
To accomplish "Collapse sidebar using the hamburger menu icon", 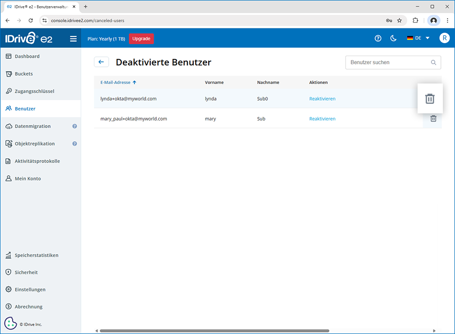I will (x=73, y=38).
